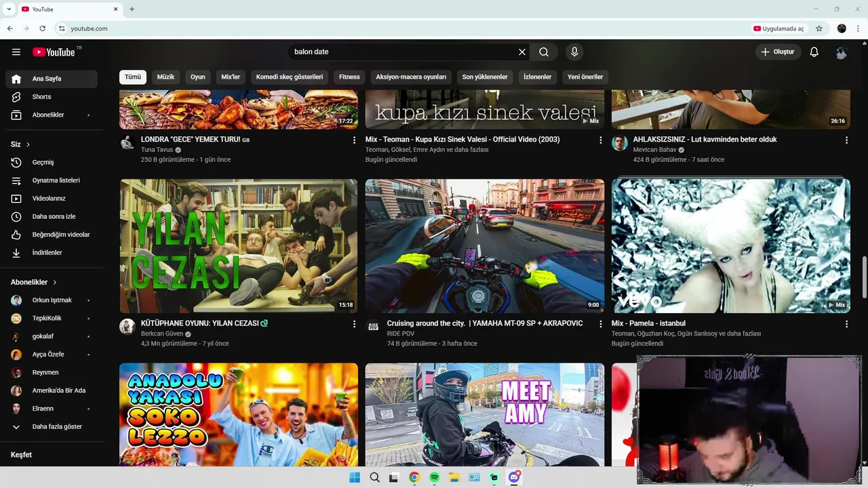The height and width of the screenshot is (488, 868).
Task: Open the Pamela istanbul mix thumbnail
Action: pyautogui.click(x=731, y=245)
